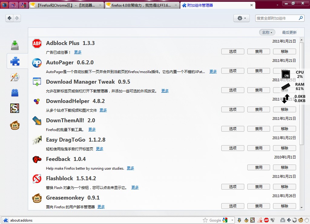Open the pinned Google app tab
This screenshot has width=310, height=224.
(x=23, y=5)
